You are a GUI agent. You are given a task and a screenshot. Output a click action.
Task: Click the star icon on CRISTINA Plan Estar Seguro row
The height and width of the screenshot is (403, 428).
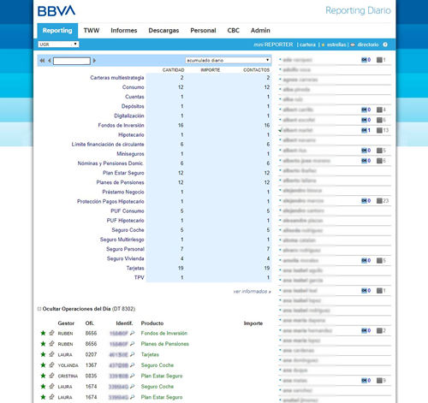tap(43, 376)
